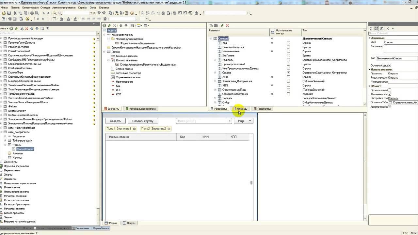
Task: Open the Просмотр Открыть link
Action: pyautogui.click(x=393, y=73)
